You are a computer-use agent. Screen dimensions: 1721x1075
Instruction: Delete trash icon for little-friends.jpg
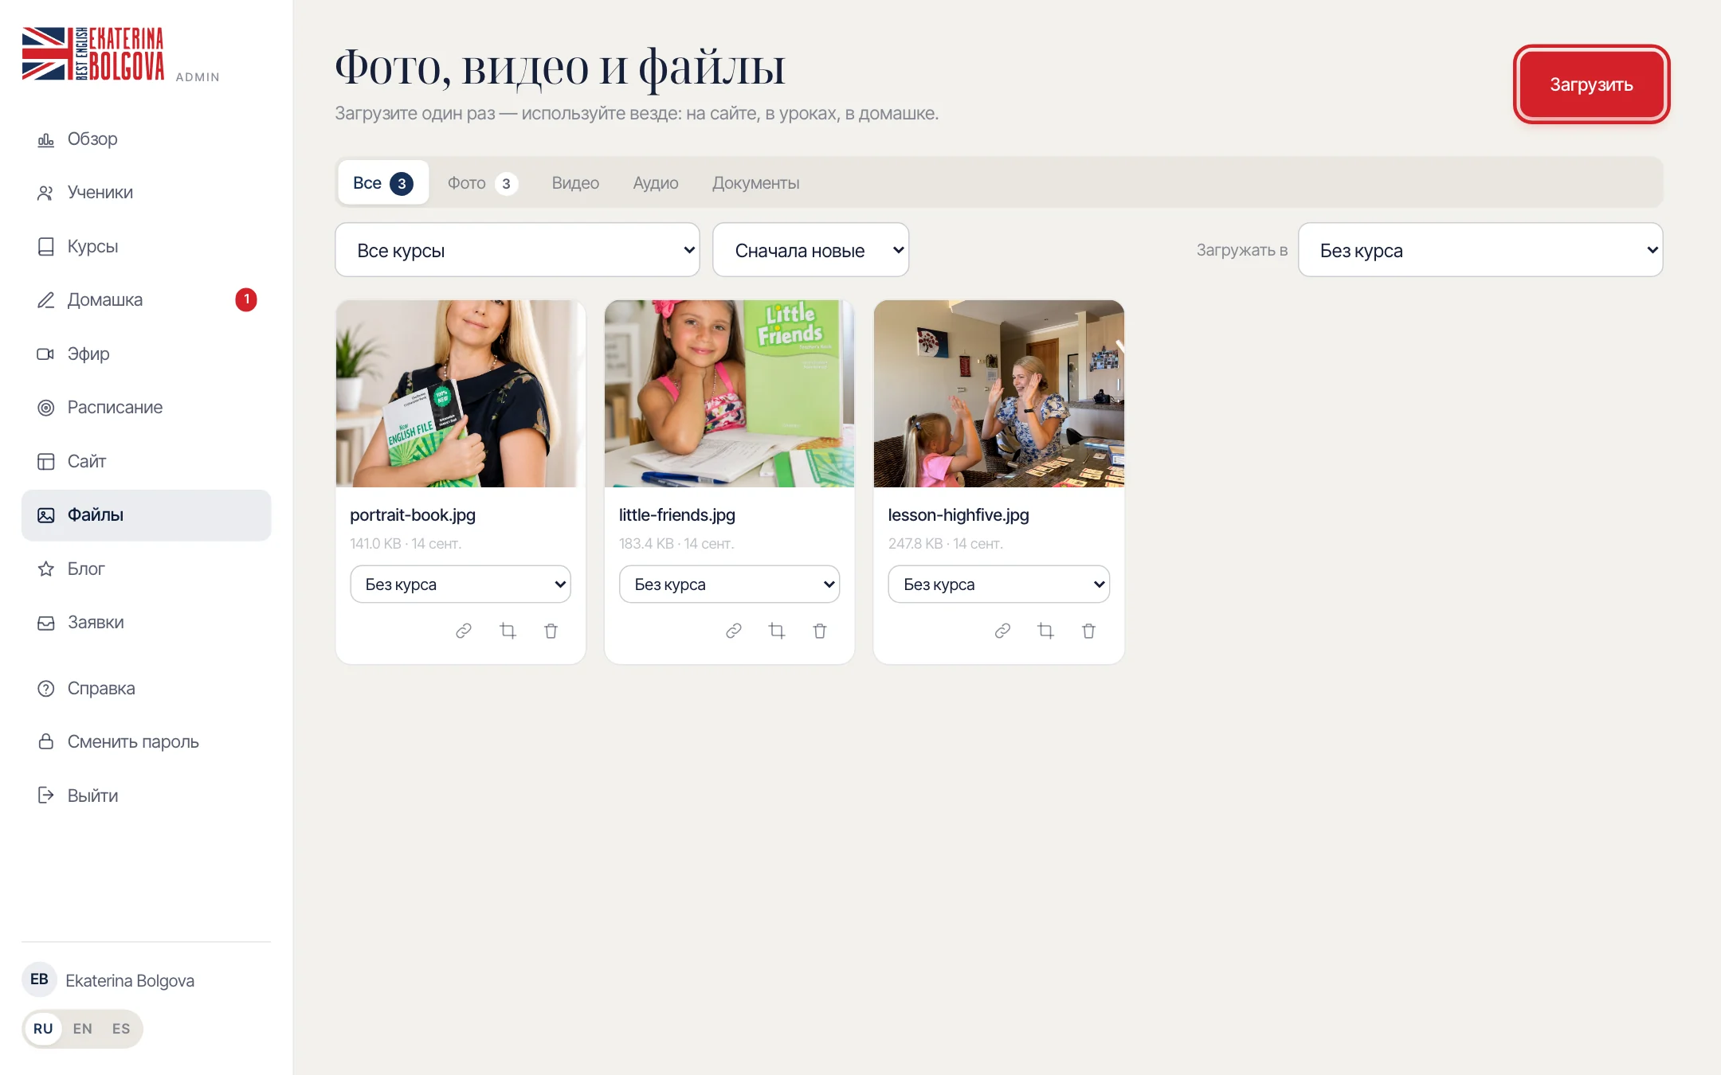[x=820, y=631]
